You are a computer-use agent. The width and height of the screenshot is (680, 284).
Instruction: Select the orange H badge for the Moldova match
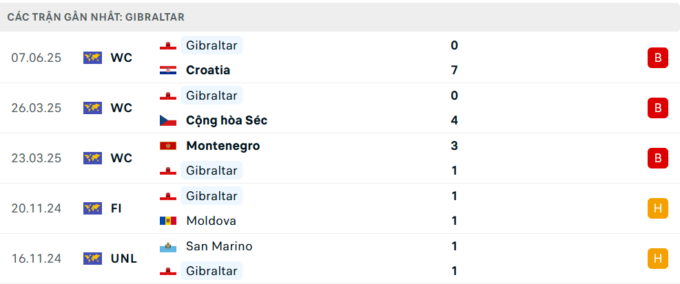coord(658,208)
